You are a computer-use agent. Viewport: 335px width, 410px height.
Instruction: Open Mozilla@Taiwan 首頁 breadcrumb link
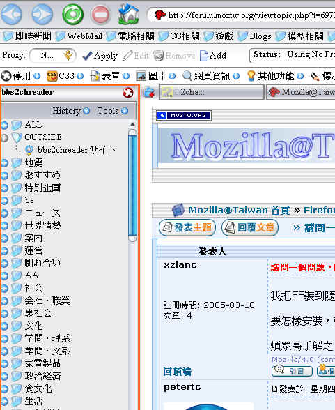[239, 211]
